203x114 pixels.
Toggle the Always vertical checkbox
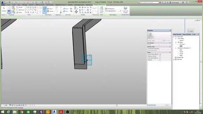pos(160,56)
